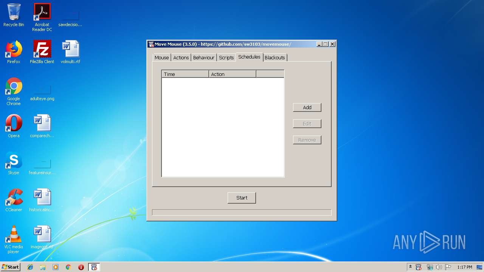Select volmulti.rtf document icon
This screenshot has width=484, height=272.
70,52
